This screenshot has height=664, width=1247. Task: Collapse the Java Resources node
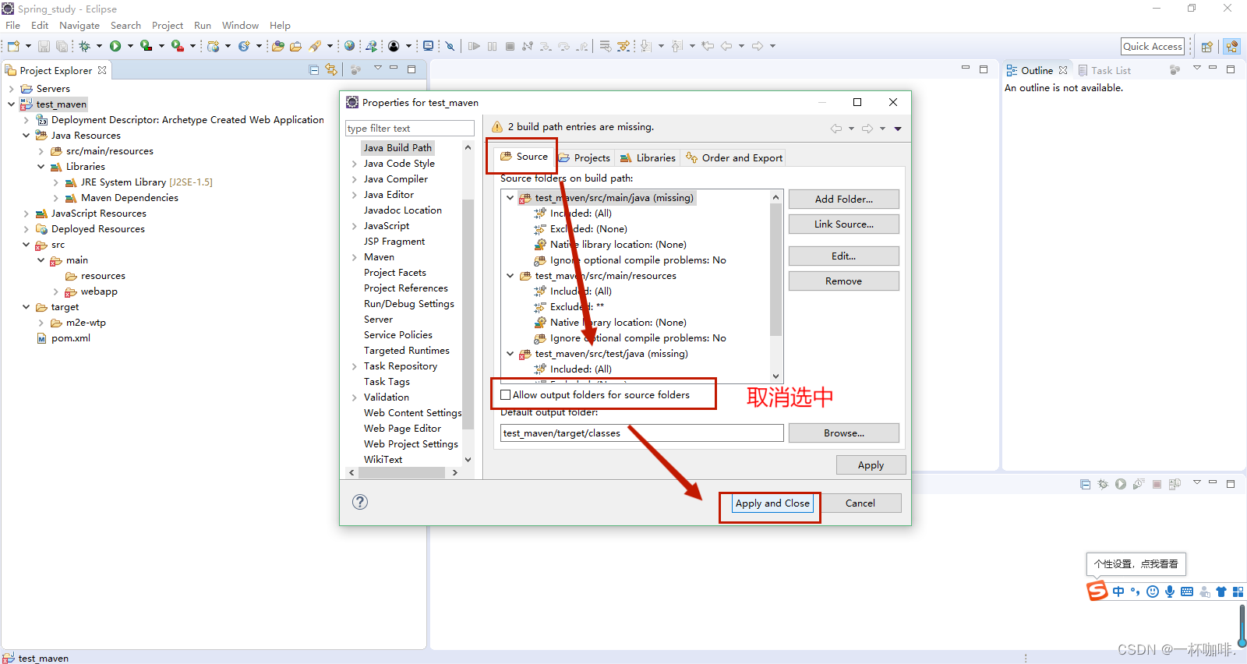(26, 136)
